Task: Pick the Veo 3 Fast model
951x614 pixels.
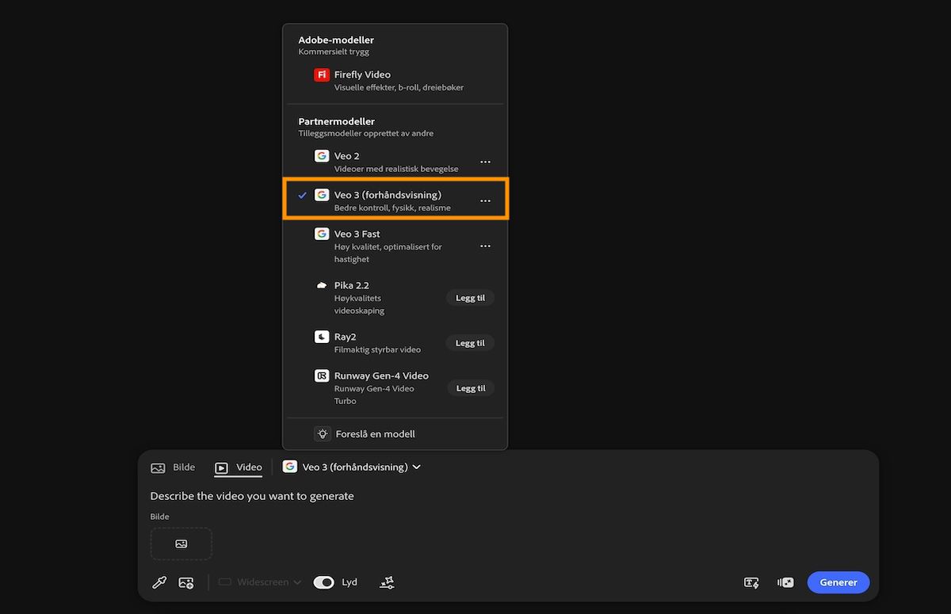Action: [395, 246]
